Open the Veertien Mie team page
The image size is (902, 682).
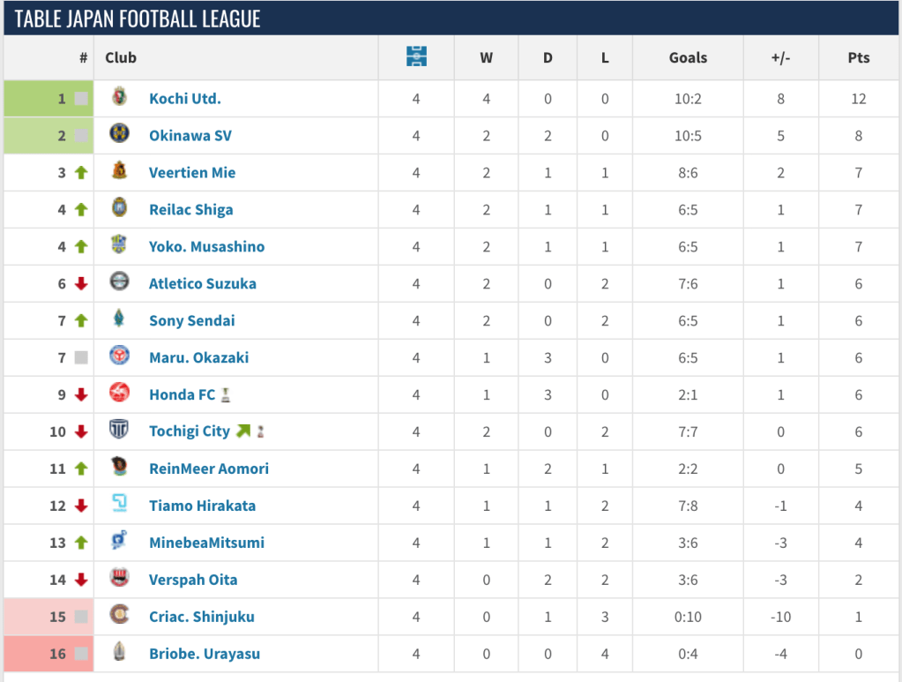(192, 173)
